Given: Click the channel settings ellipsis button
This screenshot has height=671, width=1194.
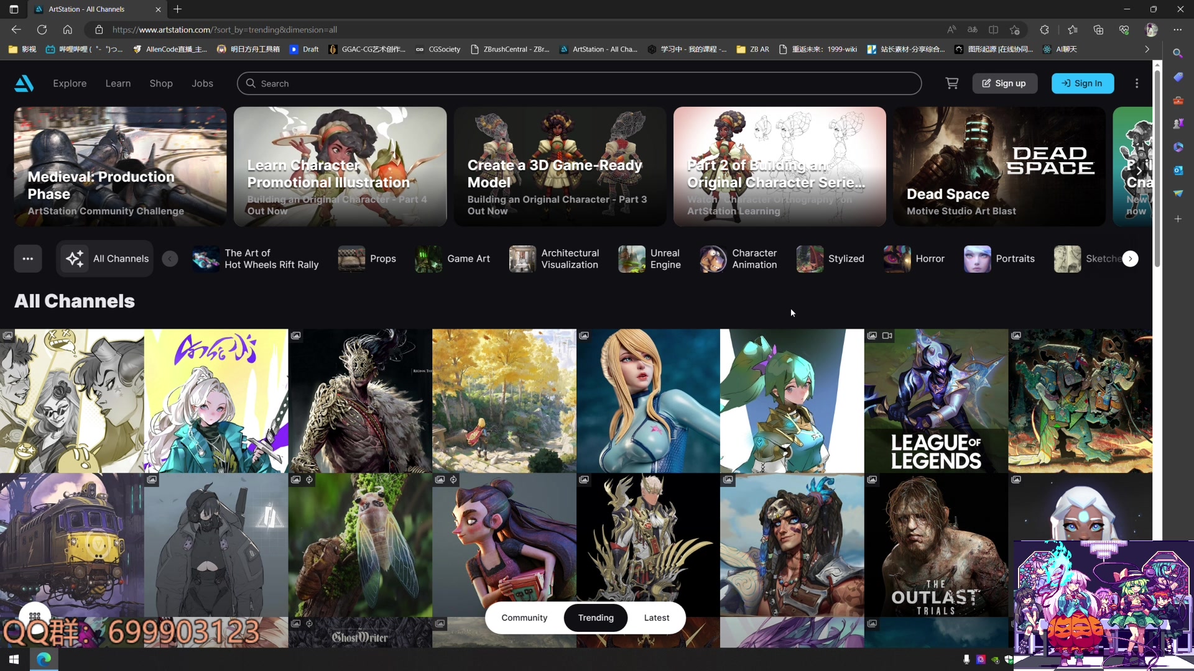Looking at the screenshot, I should tap(28, 258).
